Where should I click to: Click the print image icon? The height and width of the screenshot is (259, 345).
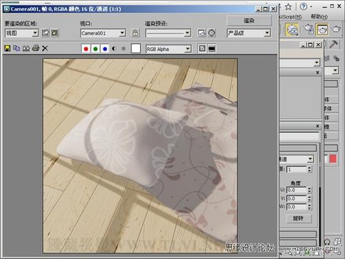36,48
